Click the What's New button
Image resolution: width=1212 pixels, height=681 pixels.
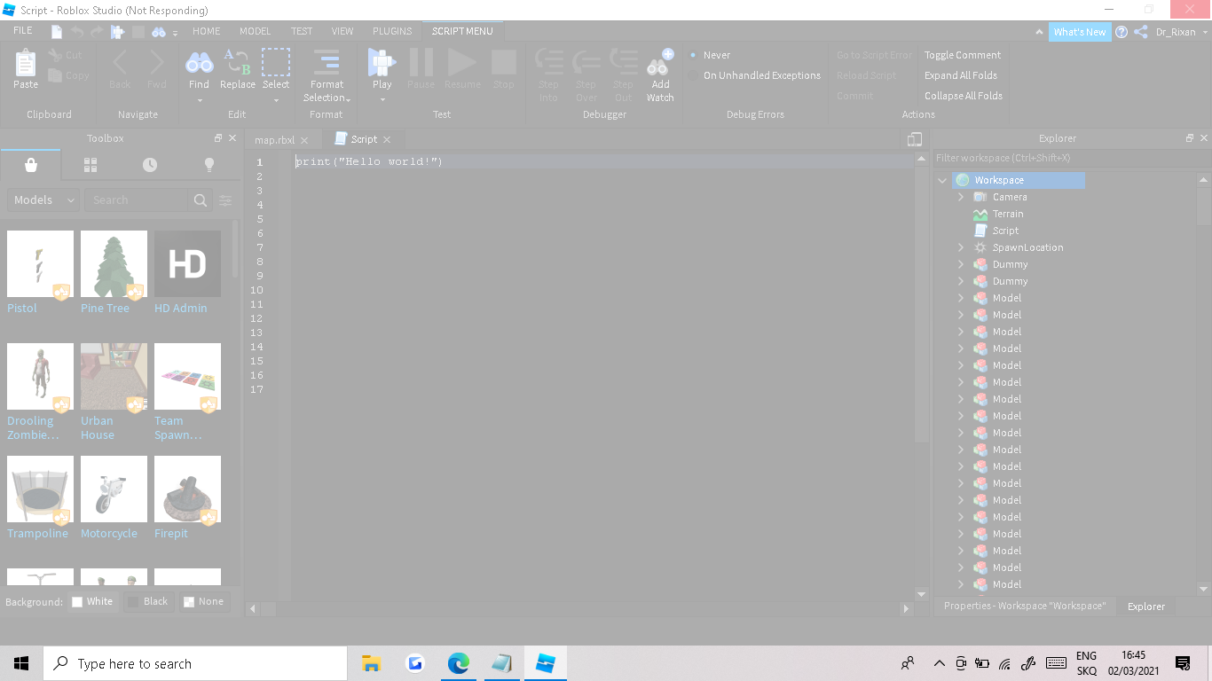[x=1080, y=32]
